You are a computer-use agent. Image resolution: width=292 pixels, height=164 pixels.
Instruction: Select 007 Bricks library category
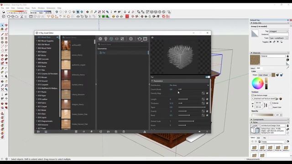pos(42,56)
